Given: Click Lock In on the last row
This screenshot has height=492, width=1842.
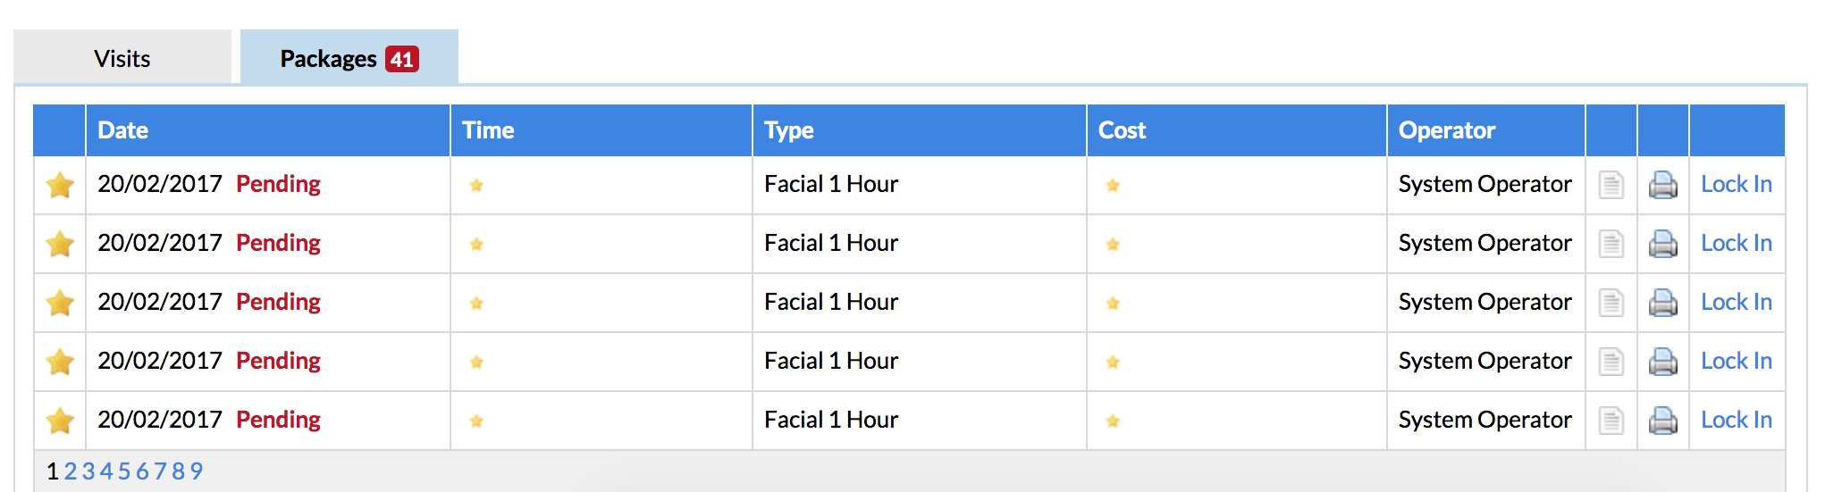Looking at the screenshot, I should pos(1736,420).
